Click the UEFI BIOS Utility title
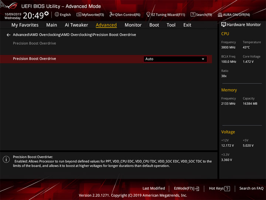Image resolution: width=266 pixels, height=200 pixels. pyautogui.click(x=61, y=6)
